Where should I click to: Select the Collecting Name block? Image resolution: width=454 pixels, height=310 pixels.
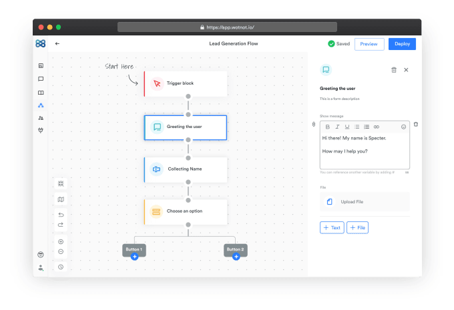point(186,170)
